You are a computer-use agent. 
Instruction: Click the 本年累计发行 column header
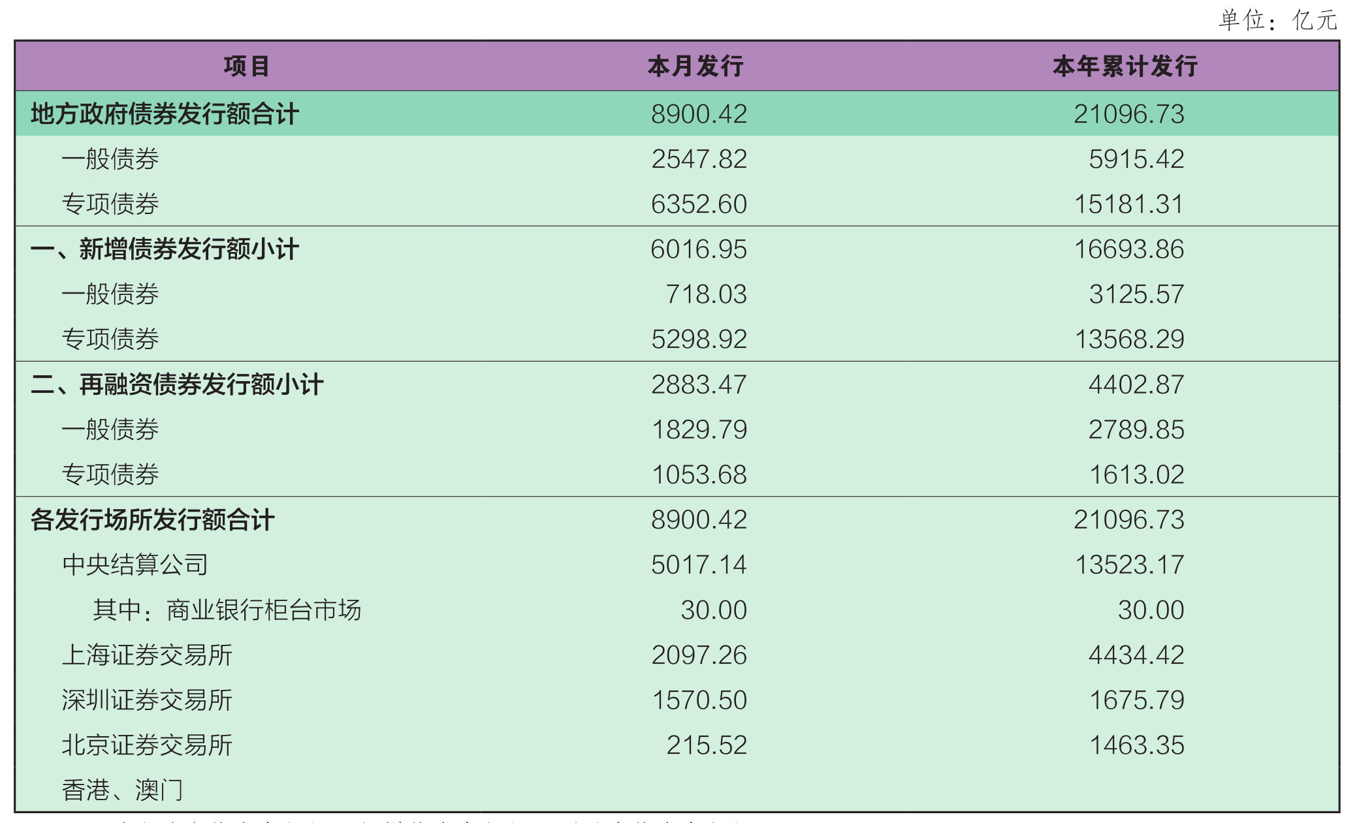(x=1125, y=66)
